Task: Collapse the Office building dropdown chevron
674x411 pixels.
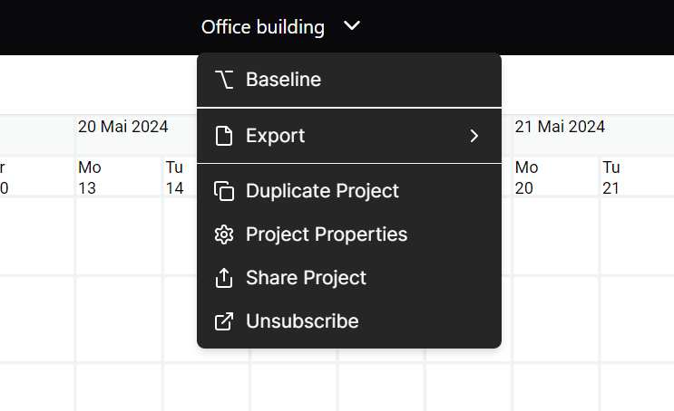Action: tap(352, 26)
